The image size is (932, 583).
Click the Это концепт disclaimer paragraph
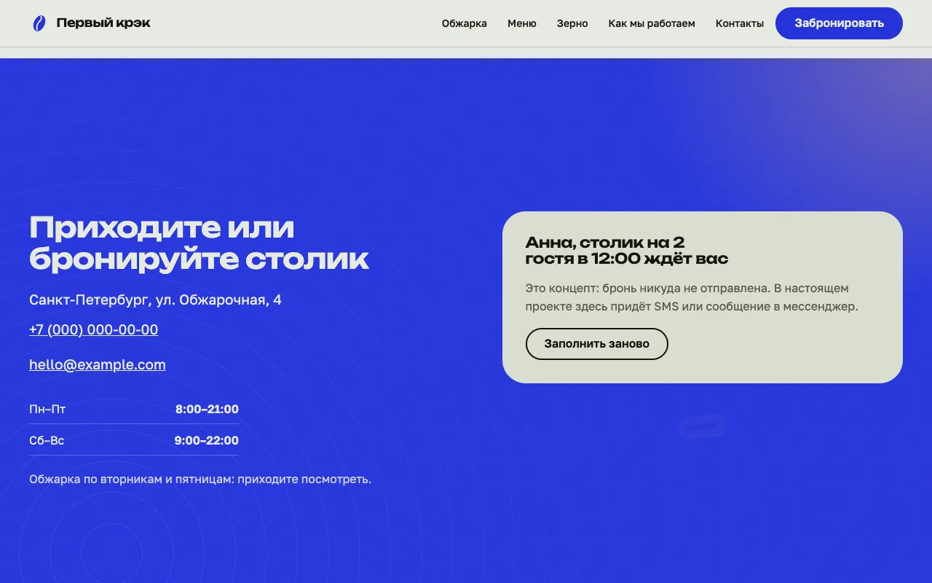(x=692, y=297)
